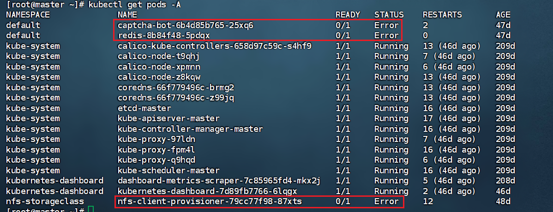This screenshot has width=553, height=212.
Task: Click the captcha-bot-6b4d85b765-25xq6 pod name
Action: pyautogui.click(x=185, y=25)
